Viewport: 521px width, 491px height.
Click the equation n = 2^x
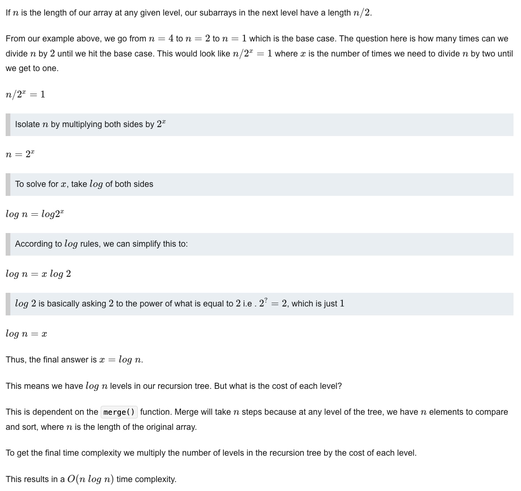click(x=20, y=154)
